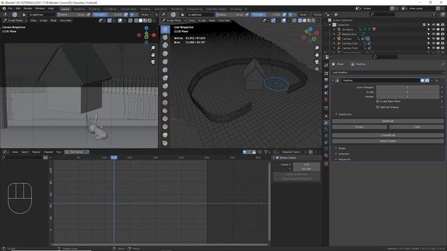Open Sculpt Mode dropdown in right viewport
This screenshot has height=251, width=447.
174,20
